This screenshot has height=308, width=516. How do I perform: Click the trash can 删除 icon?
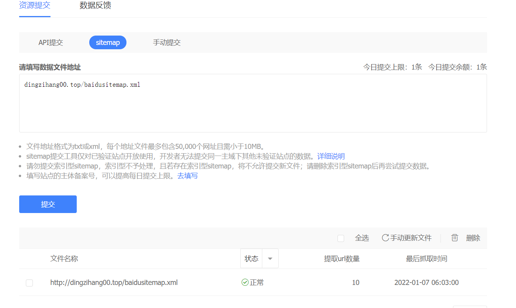[x=455, y=238]
